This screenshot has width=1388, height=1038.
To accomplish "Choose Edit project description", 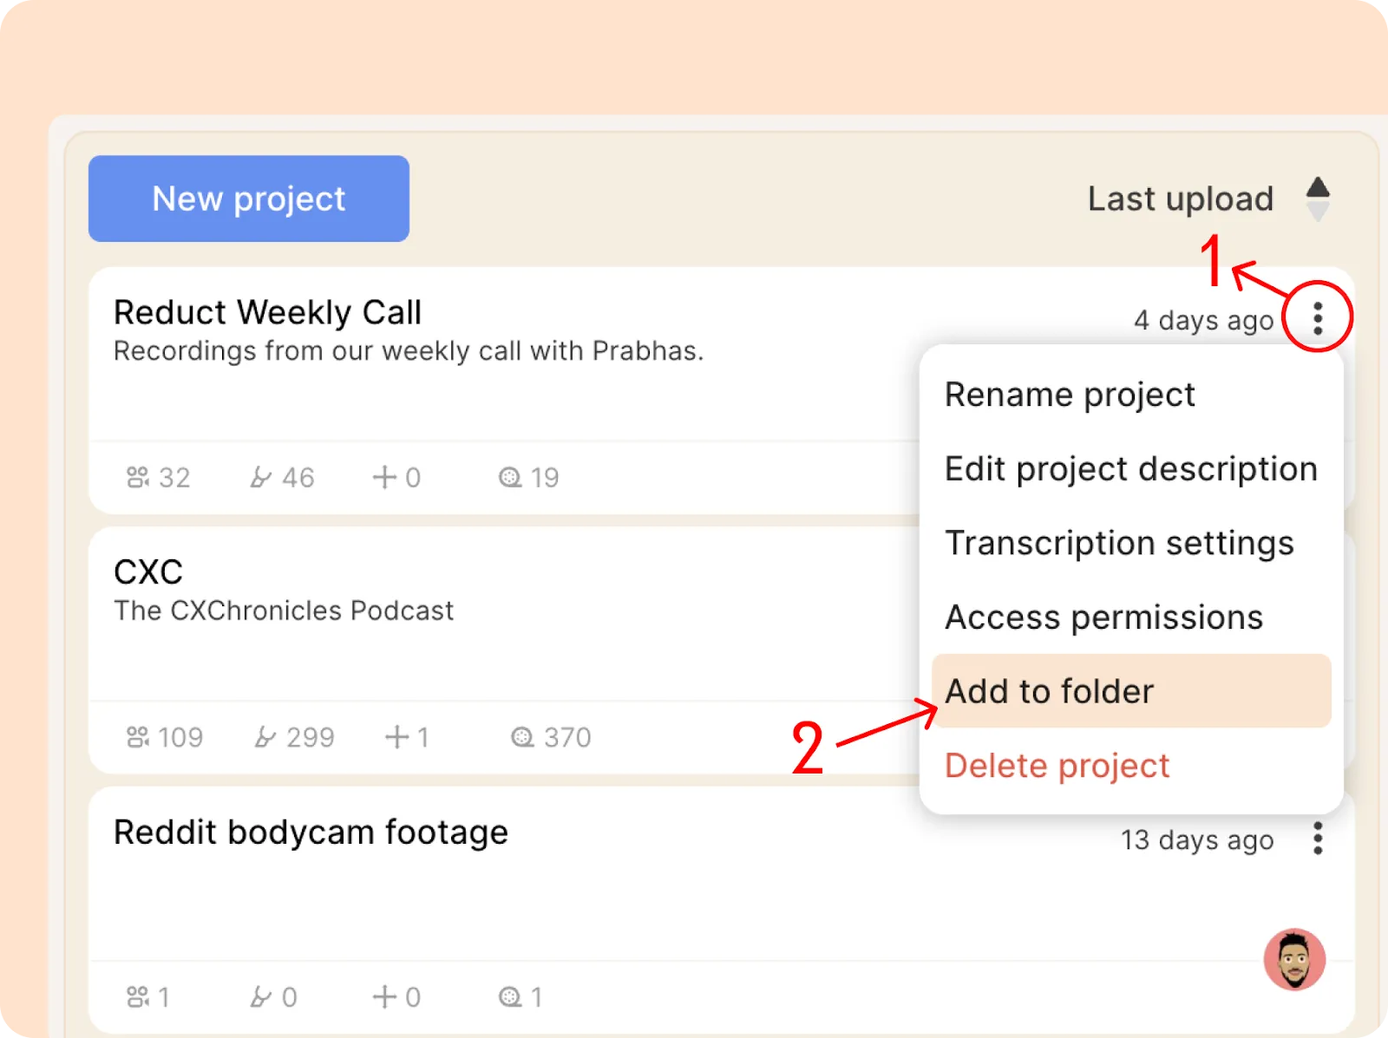I will click(1130, 469).
